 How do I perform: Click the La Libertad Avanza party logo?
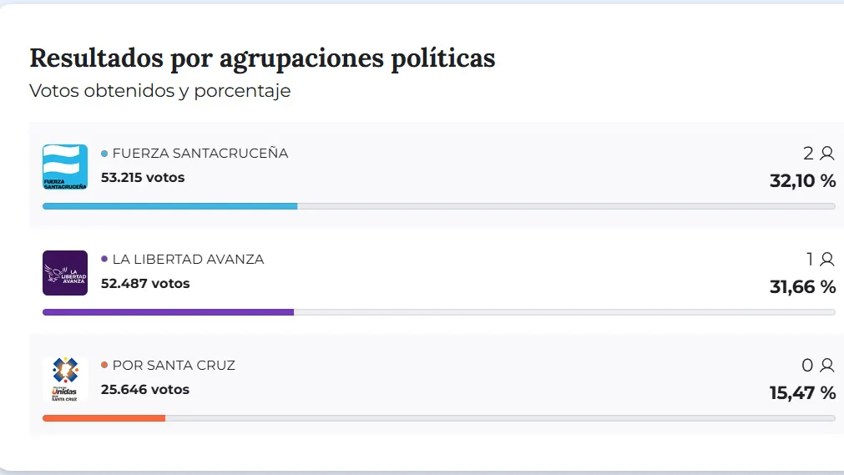[x=65, y=273]
